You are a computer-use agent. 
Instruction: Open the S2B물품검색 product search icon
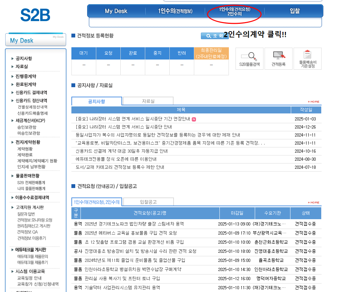point(249,58)
